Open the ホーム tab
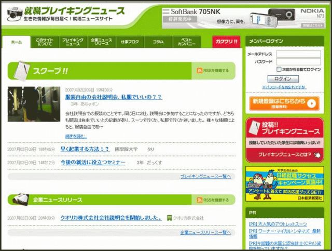Image resolution: width=332 pixels, height=251 pixels. click(x=17, y=42)
